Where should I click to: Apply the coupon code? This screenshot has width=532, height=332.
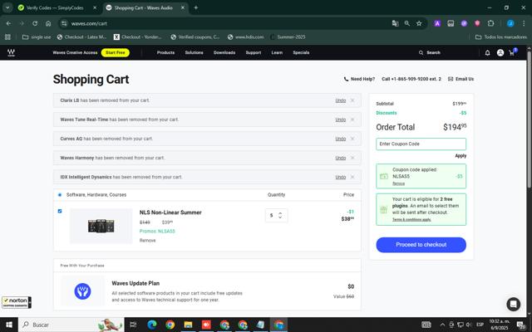pos(461,156)
